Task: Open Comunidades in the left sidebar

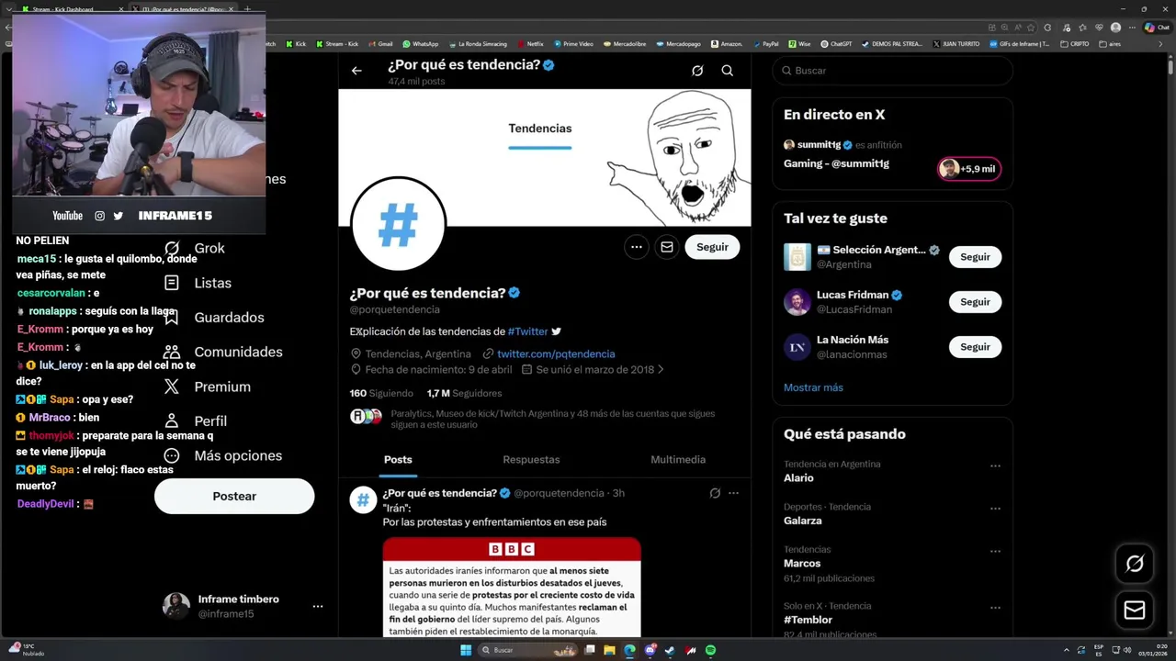Action: coord(222,352)
